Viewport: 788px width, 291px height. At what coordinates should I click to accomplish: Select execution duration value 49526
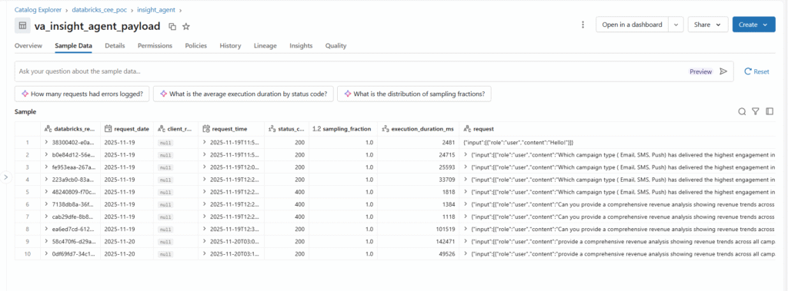coord(446,254)
